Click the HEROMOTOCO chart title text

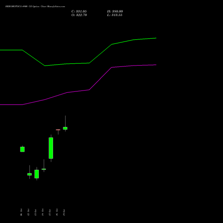coord(35,7)
